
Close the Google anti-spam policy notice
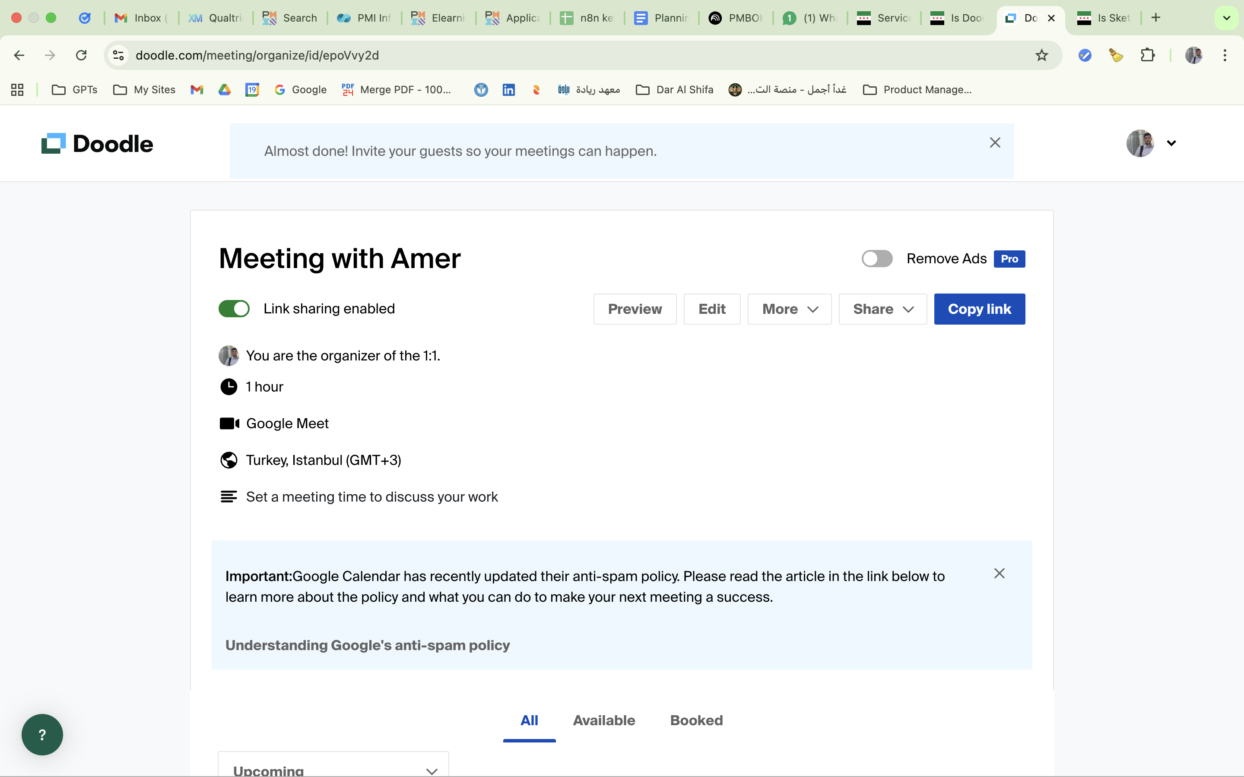(x=999, y=574)
